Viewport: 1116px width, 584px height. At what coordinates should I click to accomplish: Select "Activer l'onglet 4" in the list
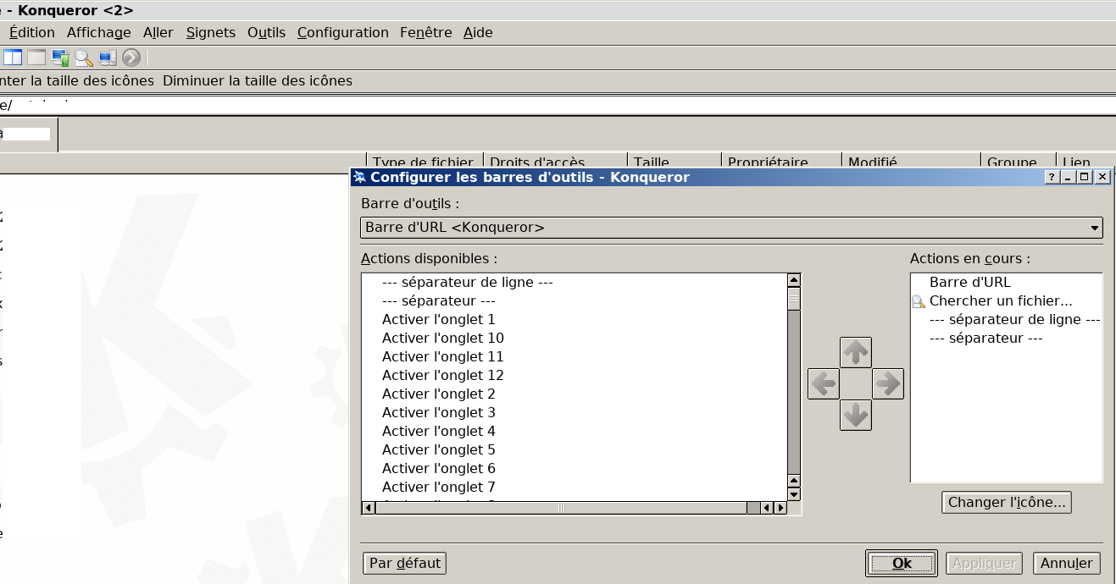[x=439, y=431]
